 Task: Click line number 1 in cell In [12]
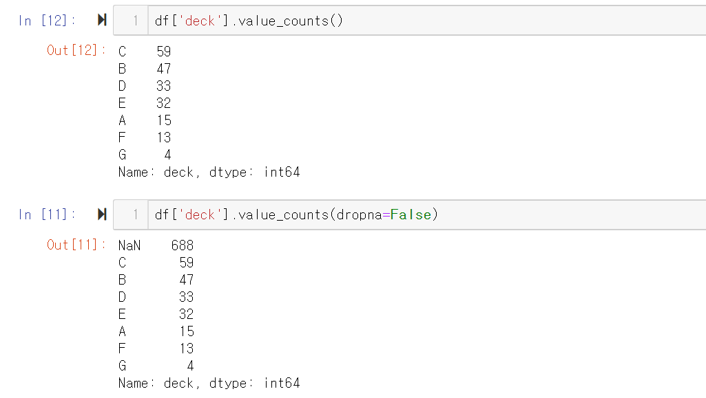135,21
